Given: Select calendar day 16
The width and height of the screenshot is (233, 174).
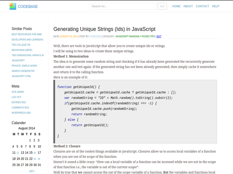Looking at the screenshot, I should (x=35, y=153).
